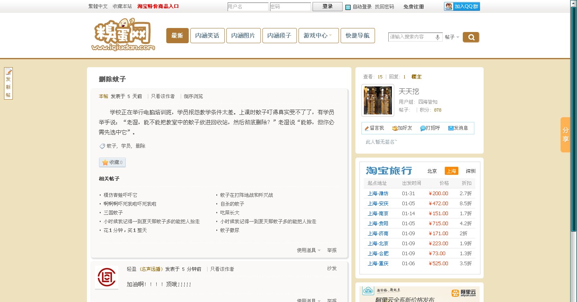Screen dimensions: 577x302
Task: Open related post 自杀的蚊子
Action: tap(232, 204)
